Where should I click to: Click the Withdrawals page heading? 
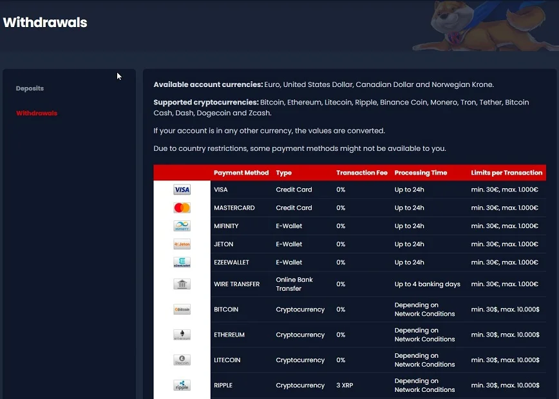(45, 22)
